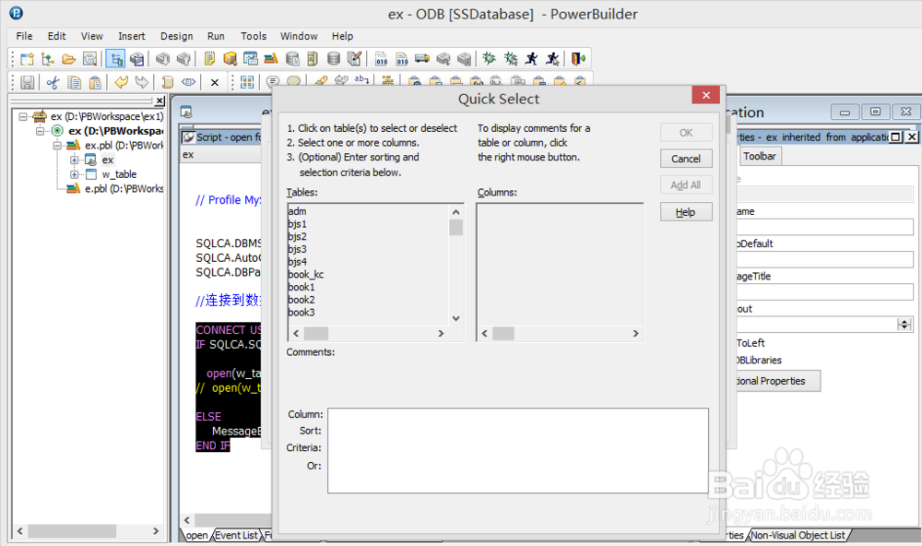The height and width of the screenshot is (546, 922).
Task: Click the Copy toolbar icon
Action: coord(74,82)
